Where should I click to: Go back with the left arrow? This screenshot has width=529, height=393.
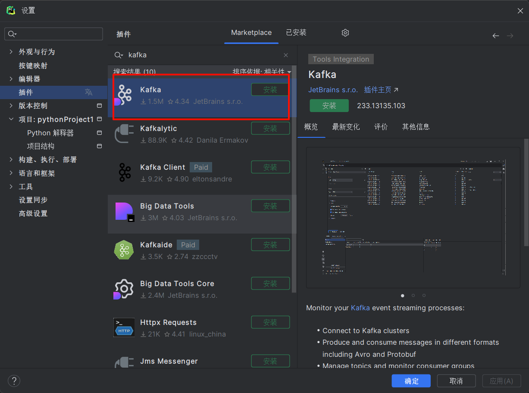click(496, 36)
